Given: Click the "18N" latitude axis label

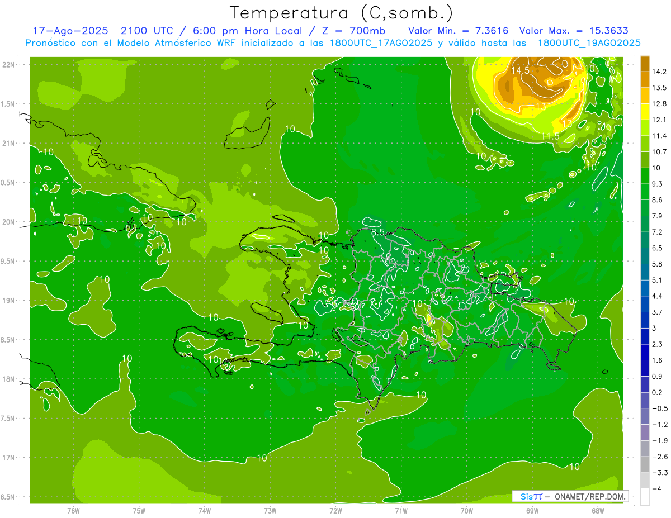Looking at the screenshot, I should (8, 379).
